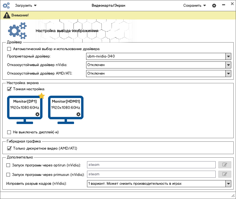This screenshot has width=236, height=199.
Task: Toggle Только дискретное видео (AMD/ATI)
Action: click(9, 149)
